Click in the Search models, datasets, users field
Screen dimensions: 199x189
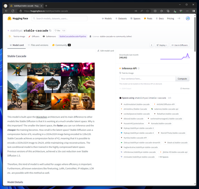[x=60, y=18]
